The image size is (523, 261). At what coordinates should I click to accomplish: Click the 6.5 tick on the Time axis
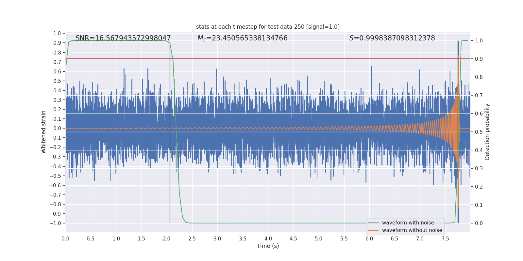(x=395, y=238)
